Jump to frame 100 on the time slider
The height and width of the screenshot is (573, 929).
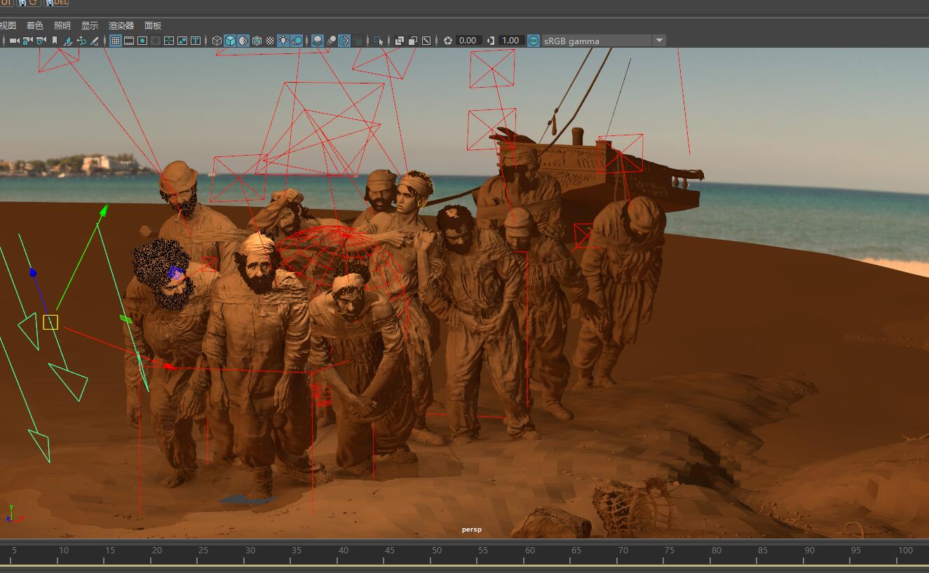click(x=905, y=551)
